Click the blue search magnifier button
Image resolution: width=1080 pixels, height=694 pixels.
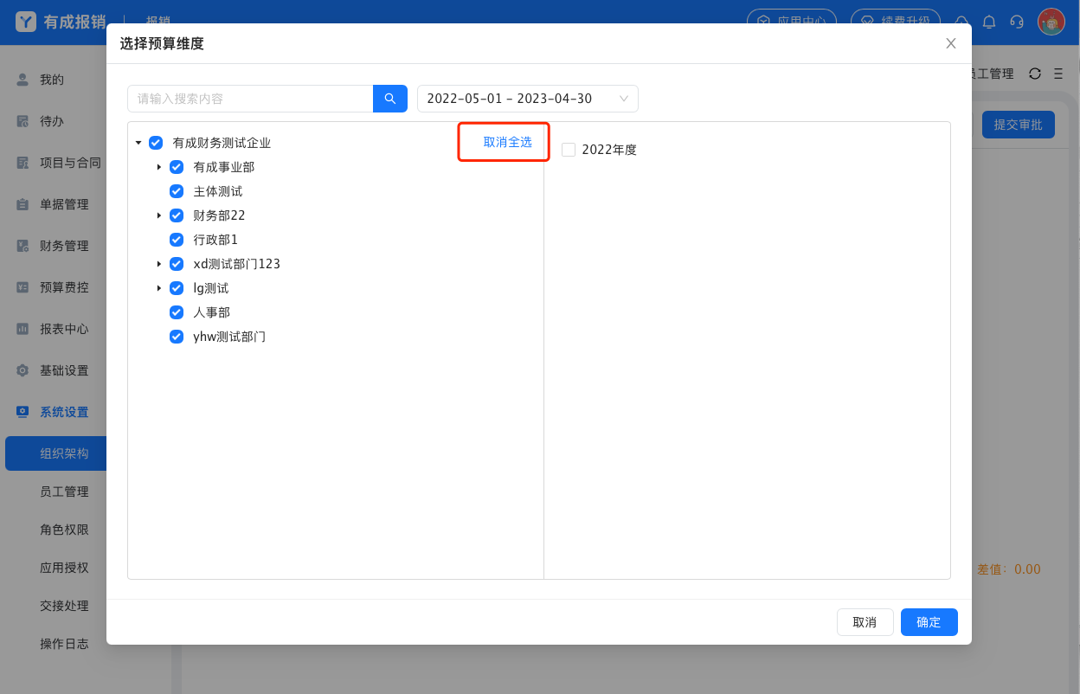[389, 99]
